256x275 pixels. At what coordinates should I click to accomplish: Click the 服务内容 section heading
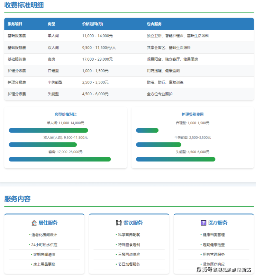pyautogui.click(x=17, y=199)
